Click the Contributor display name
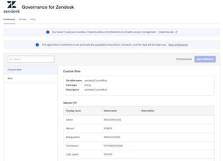The image size is (223, 161). click(x=72, y=146)
